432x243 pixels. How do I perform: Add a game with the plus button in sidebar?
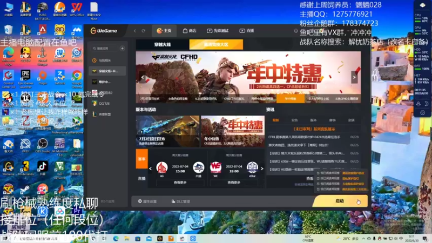coord(123,49)
